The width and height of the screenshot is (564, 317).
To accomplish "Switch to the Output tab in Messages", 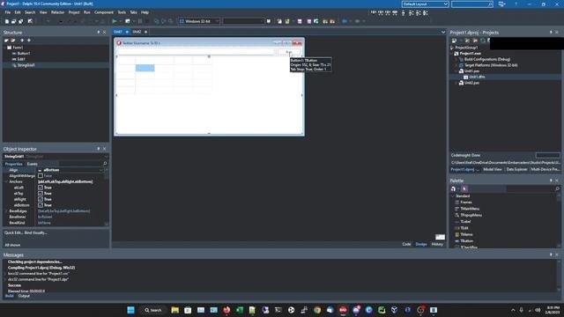I will click(24, 296).
